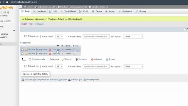Go to the Vyhledávání tab
188x106 pixels.
click(68, 11)
